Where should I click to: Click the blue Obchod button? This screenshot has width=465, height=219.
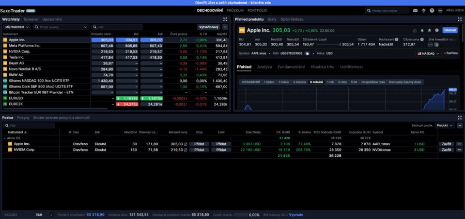450,30
